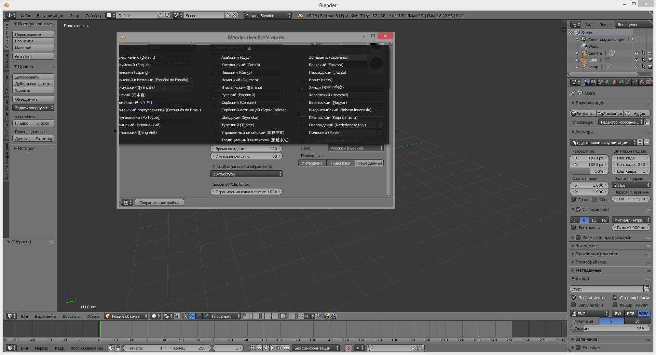
Task: Click the snap magnet icon in 3D header
Action: click(x=300, y=316)
